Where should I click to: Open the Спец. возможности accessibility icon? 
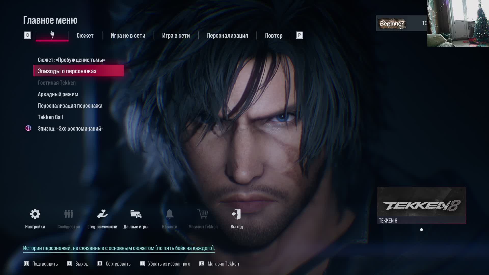[x=102, y=214]
